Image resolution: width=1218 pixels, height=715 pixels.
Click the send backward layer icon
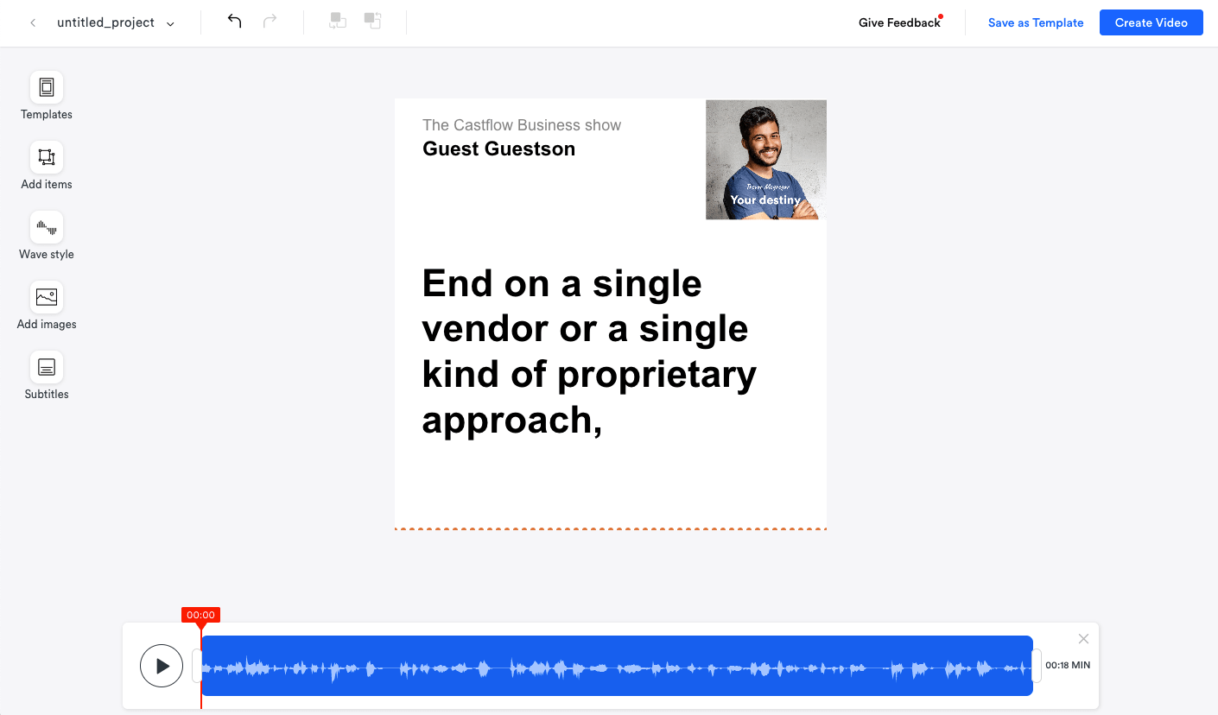338,22
